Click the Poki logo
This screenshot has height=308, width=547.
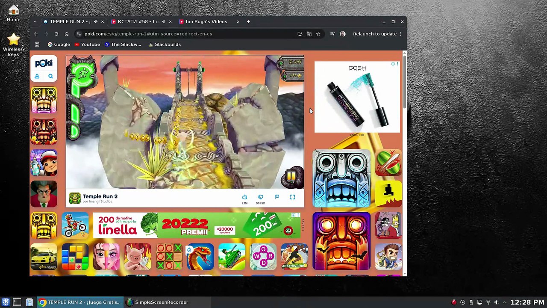pos(44,63)
